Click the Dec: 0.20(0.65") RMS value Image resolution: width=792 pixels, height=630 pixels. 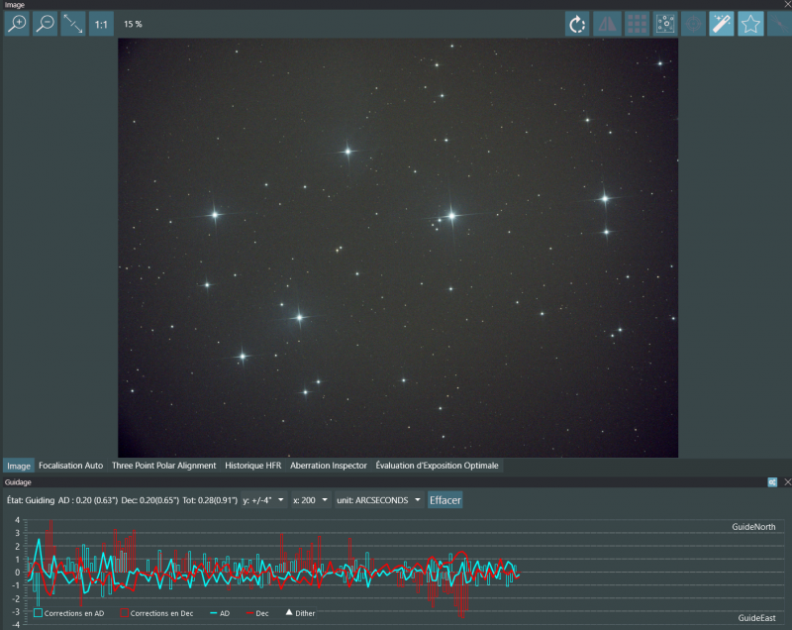click(x=150, y=500)
